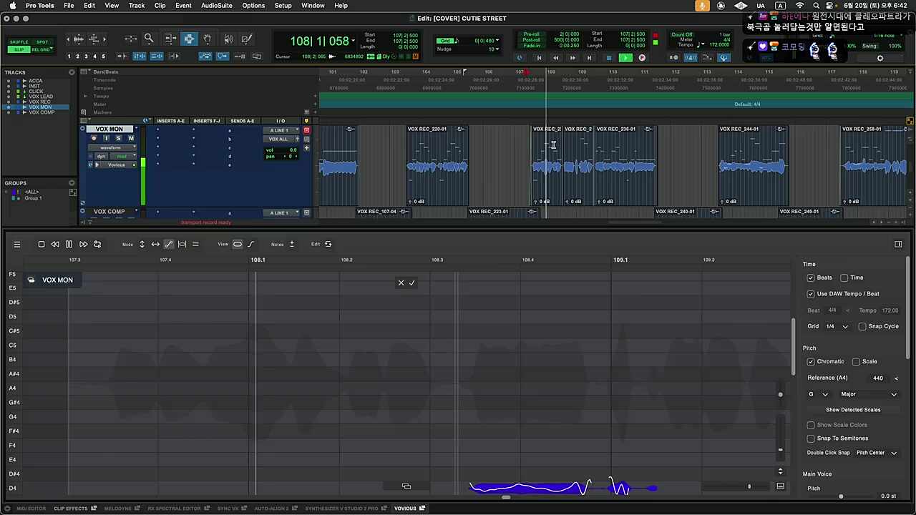This screenshot has width=916, height=515.
Task: Open the Clip menu
Action: [160, 6]
